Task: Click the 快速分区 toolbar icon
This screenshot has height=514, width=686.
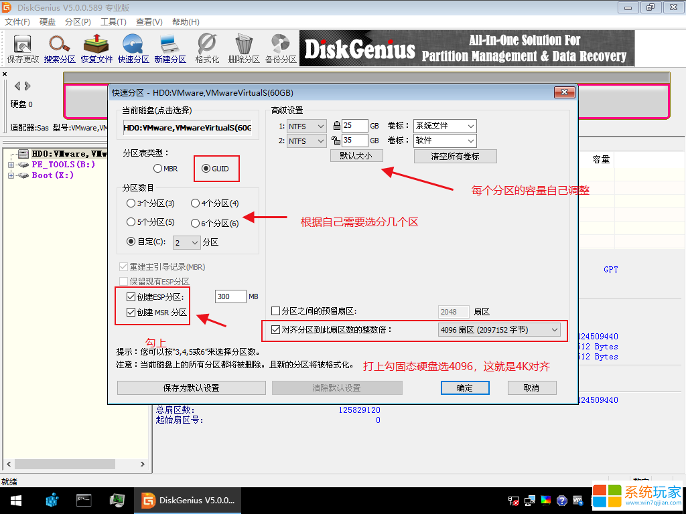Action: coord(133,48)
